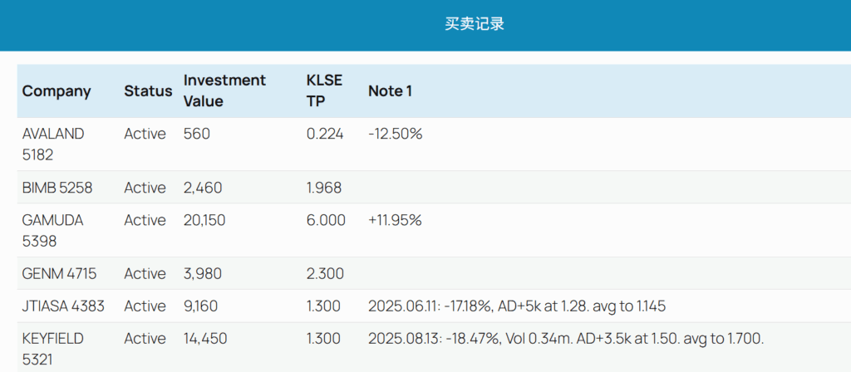Image resolution: width=851 pixels, height=372 pixels.
Task: Select the GENM 4715 company cell
Action: pos(58,273)
